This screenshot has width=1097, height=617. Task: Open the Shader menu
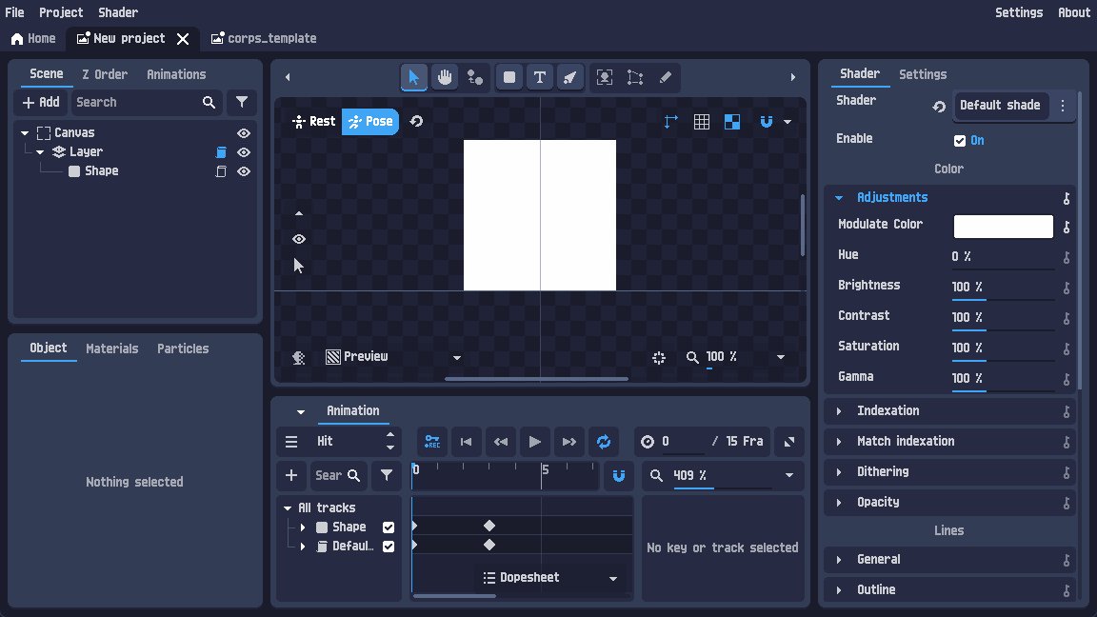[x=117, y=12]
